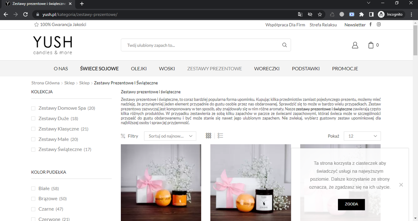The width and height of the screenshot is (418, 221).
Task: Open the OLEJKI menu
Action: [139, 69]
